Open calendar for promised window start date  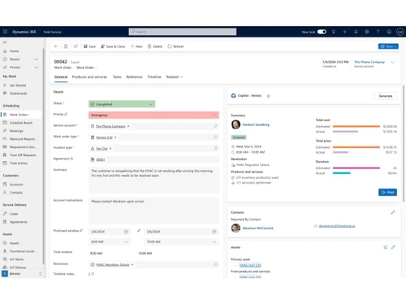(126, 232)
